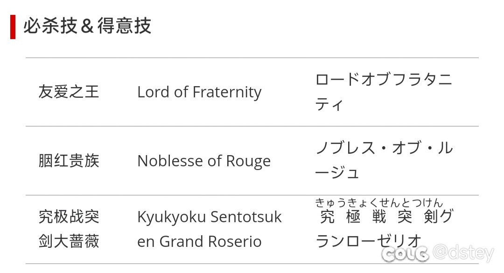The width and height of the screenshot is (504, 273).
Task: Click the red bar beside 必杀技＆得意技 heading
Action: click(x=13, y=27)
